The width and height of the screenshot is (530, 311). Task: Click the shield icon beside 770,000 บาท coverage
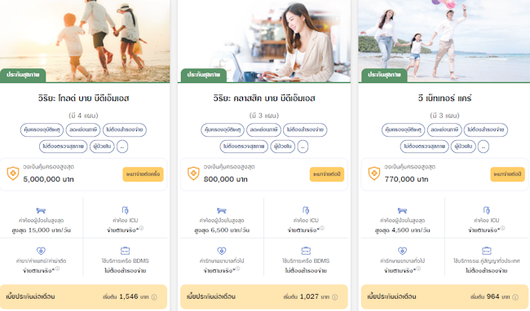374,173
